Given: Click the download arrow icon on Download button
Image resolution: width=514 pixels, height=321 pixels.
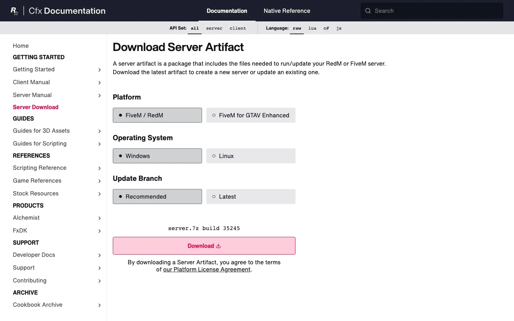Looking at the screenshot, I should click(x=218, y=246).
